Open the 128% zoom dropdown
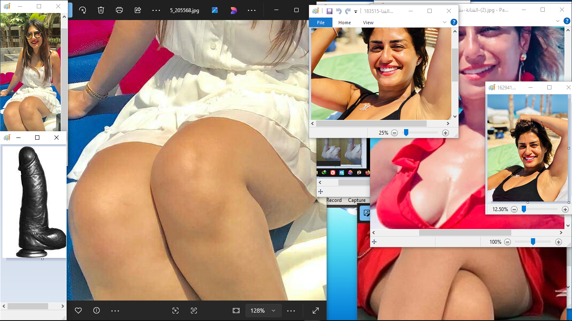The width and height of the screenshot is (572, 321). coord(273,311)
